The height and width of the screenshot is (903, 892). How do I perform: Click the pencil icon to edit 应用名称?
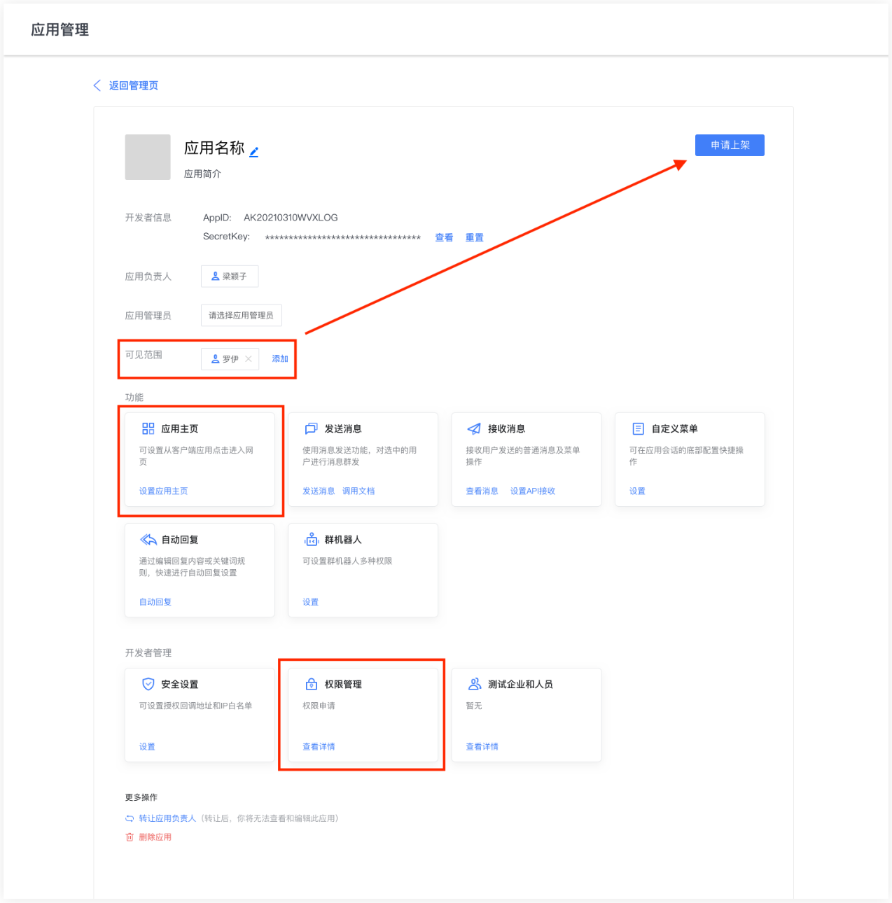coord(254,151)
